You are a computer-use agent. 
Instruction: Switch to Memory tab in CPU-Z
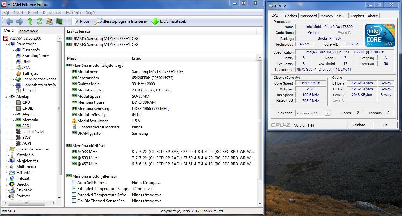coord(327,16)
